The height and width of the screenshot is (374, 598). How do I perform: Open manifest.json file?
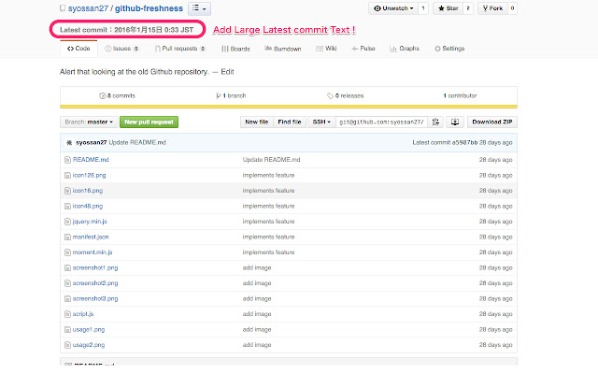click(x=91, y=237)
